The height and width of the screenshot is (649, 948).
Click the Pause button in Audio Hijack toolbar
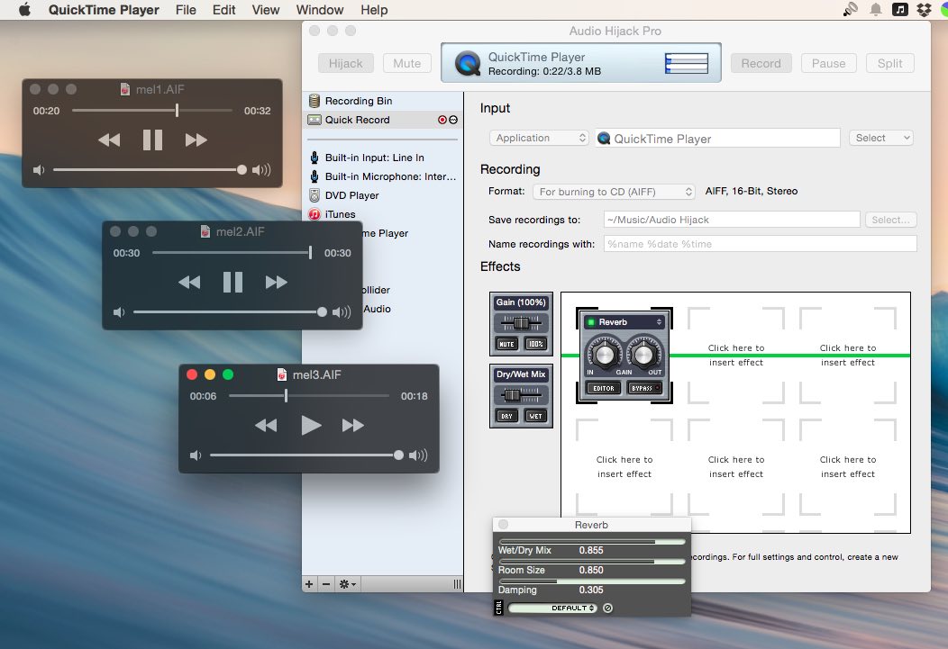828,63
